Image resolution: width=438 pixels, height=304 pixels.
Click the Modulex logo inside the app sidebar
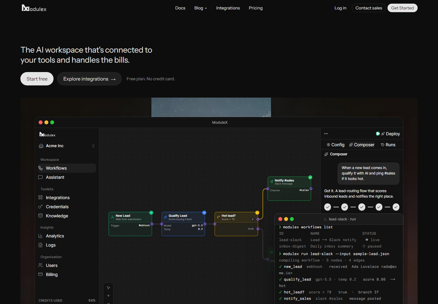click(x=47, y=135)
